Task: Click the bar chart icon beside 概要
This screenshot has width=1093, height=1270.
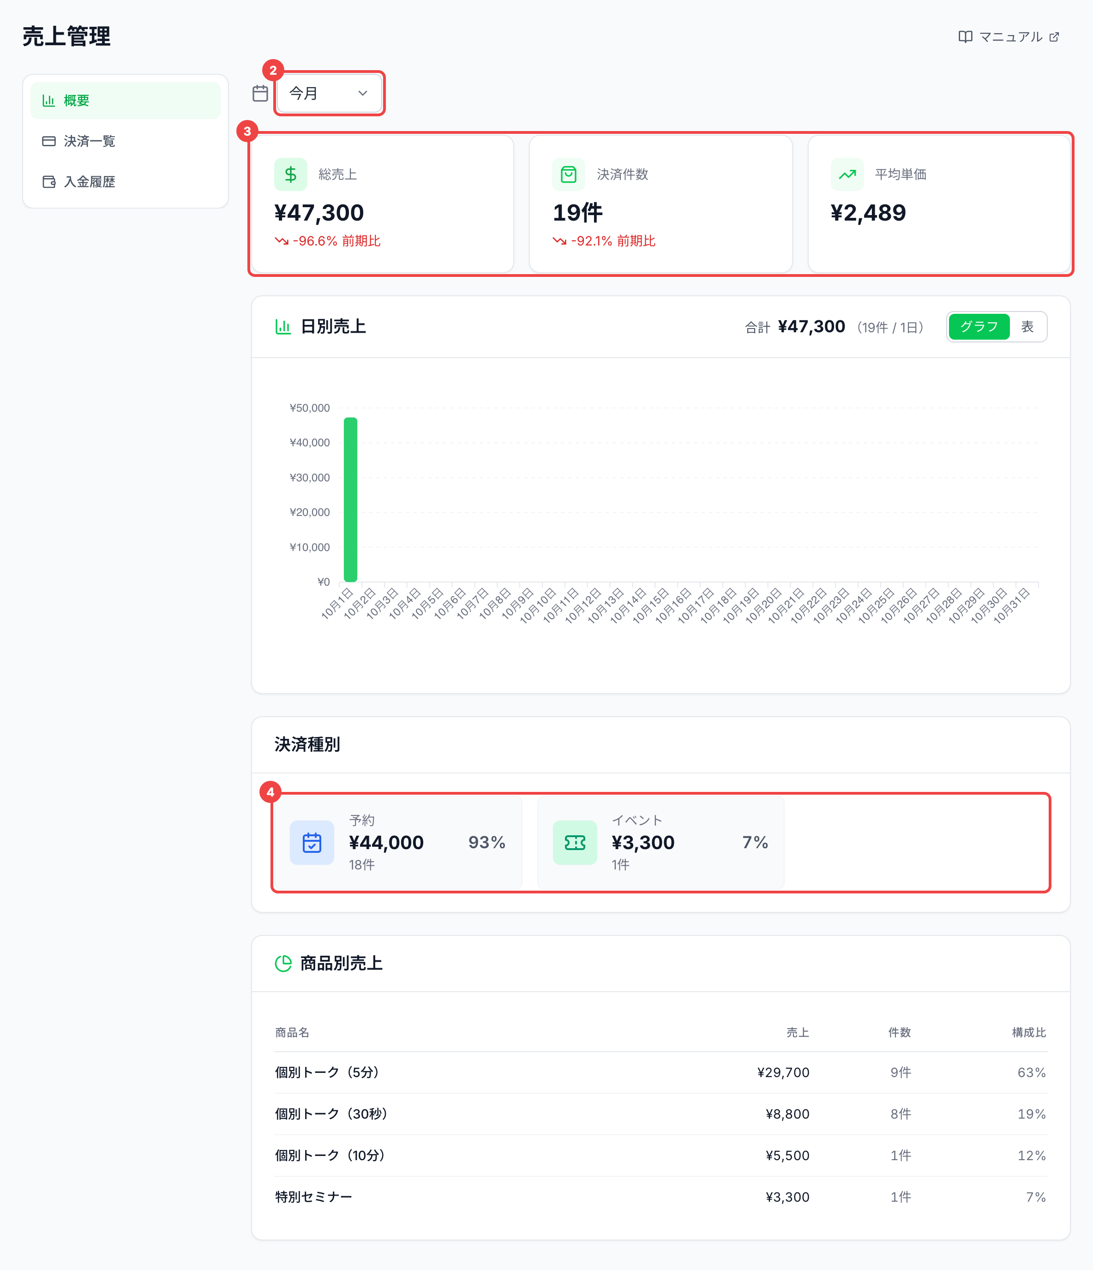Action: pos(48,101)
